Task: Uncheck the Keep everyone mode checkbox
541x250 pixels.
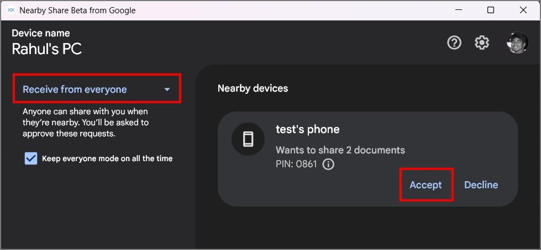Action: [x=31, y=159]
